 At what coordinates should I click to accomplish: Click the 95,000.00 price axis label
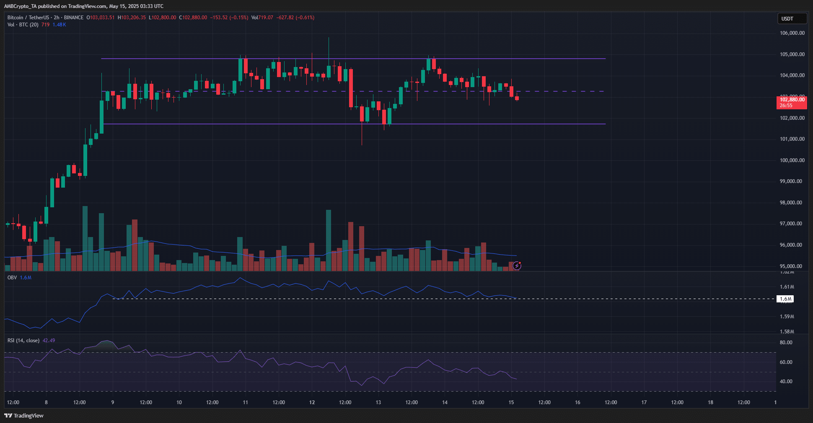(x=791, y=266)
